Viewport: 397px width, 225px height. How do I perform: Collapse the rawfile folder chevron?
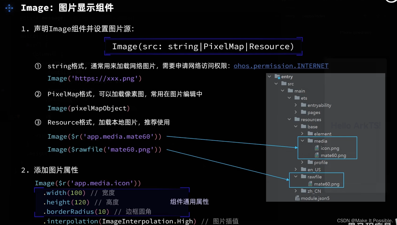pyautogui.click(x=296, y=177)
